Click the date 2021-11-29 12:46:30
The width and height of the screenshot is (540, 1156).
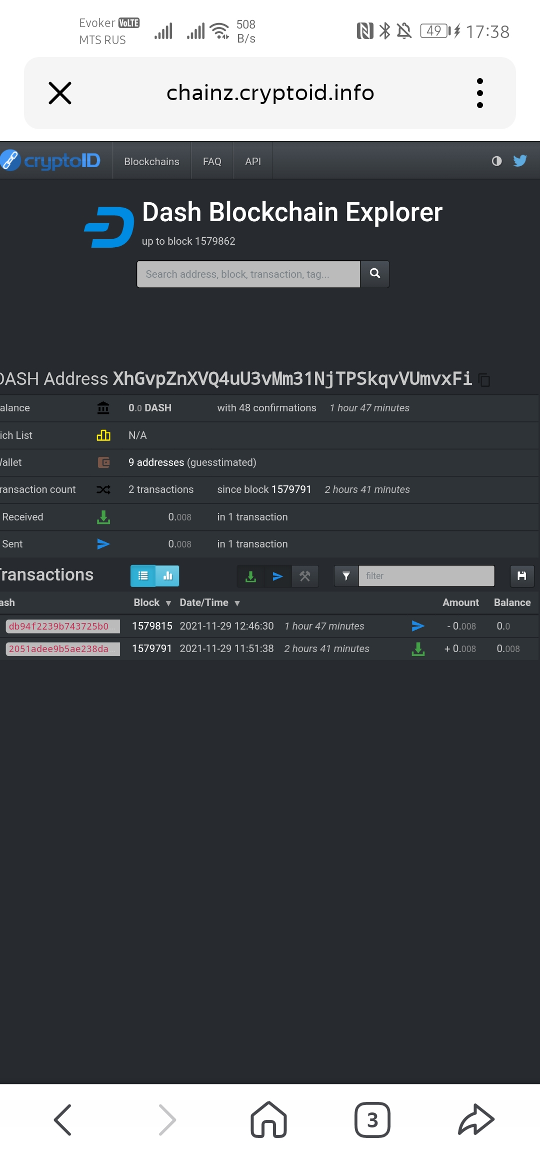point(226,626)
